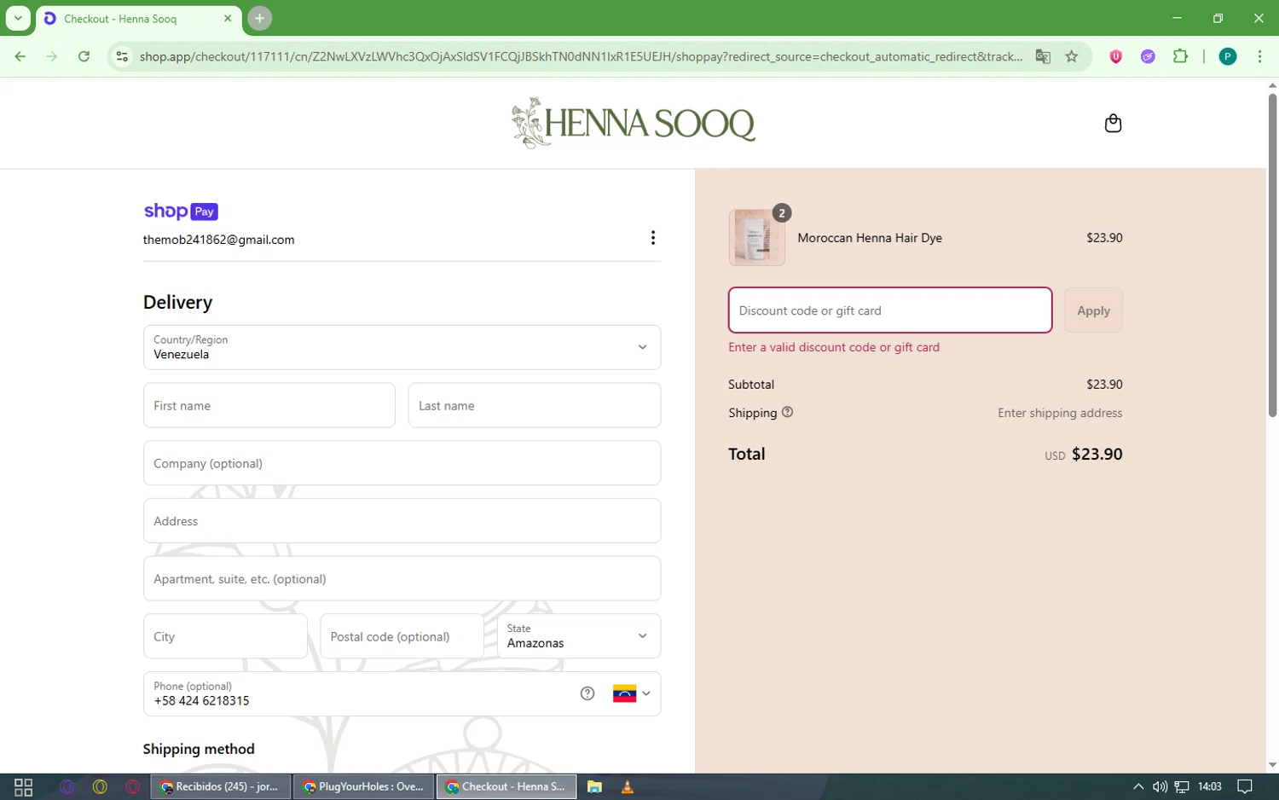
Task: Click the City field
Action: 225,636
